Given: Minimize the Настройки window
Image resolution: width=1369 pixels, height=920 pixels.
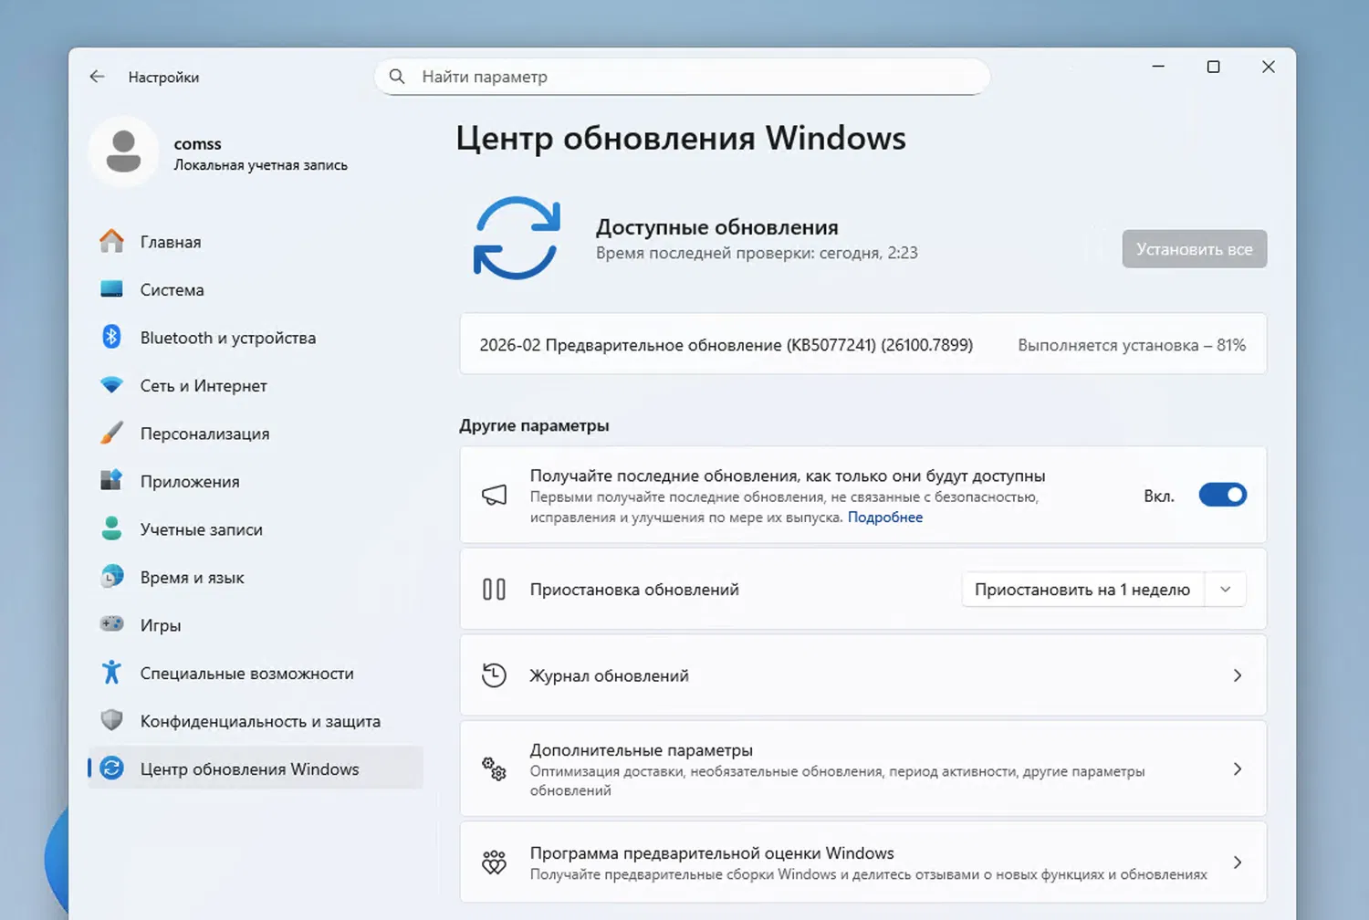Looking at the screenshot, I should pyautogui.click(x=1158, y=67).
